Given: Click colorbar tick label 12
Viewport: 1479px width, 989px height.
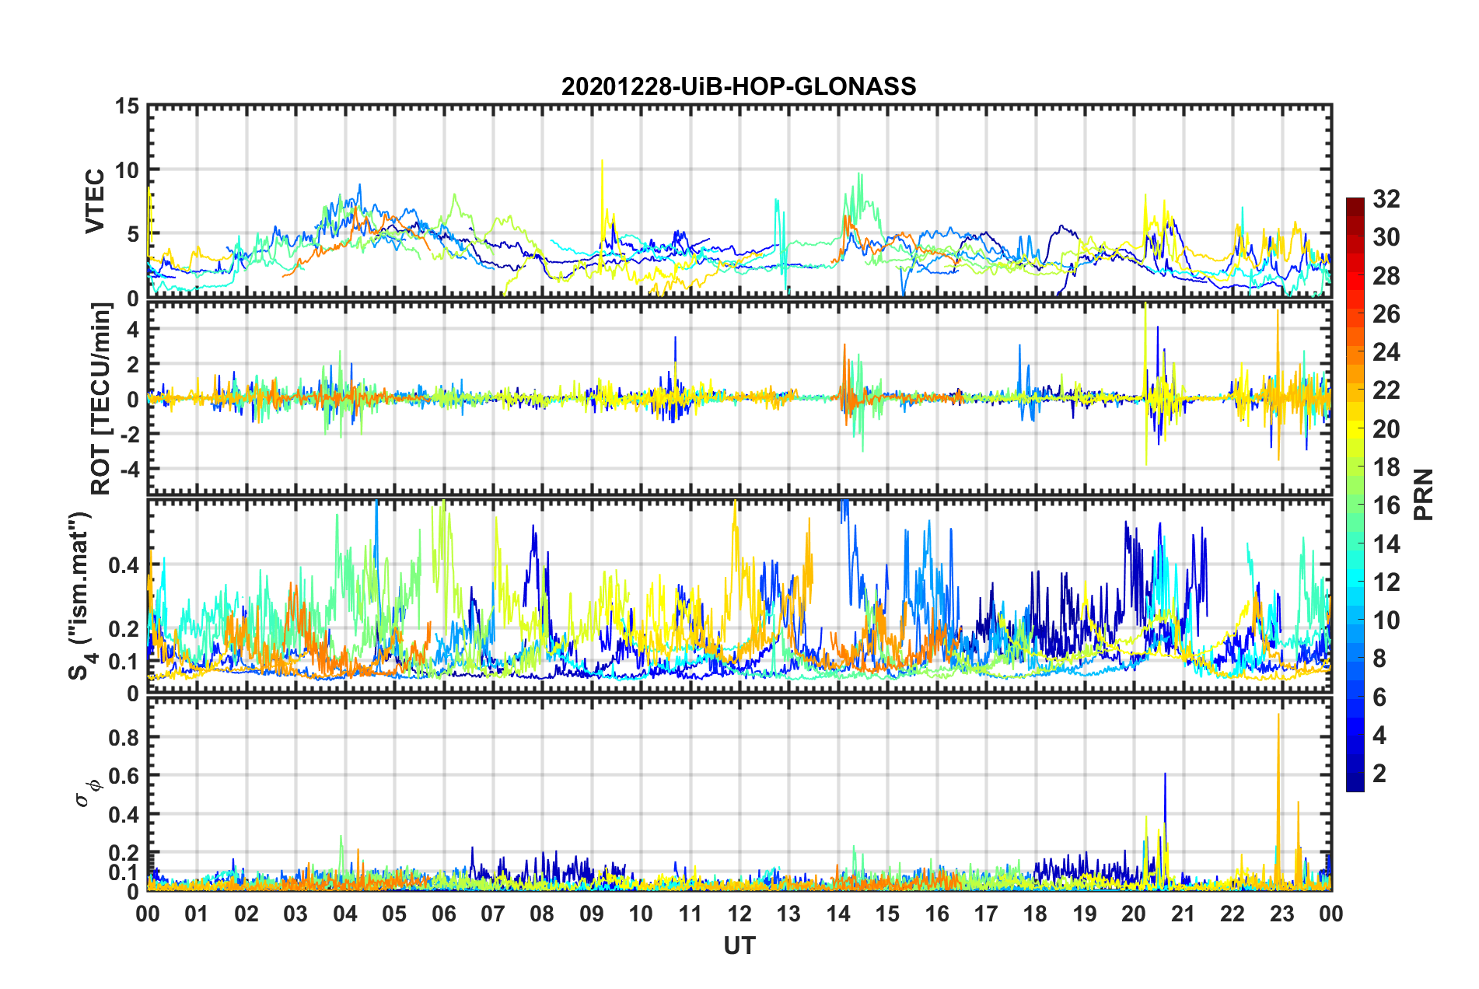Looking at the screenshot, I should coord(1386,582).
